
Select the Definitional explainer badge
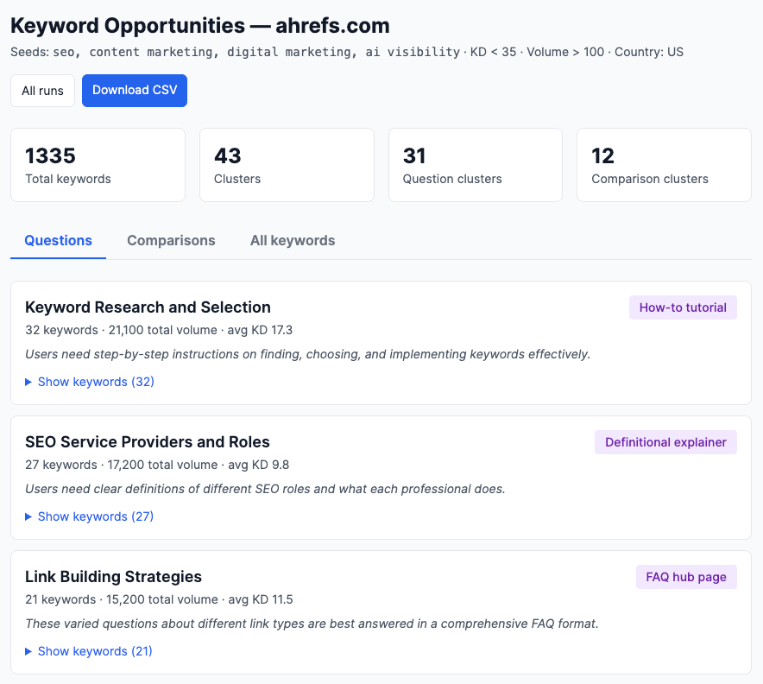pos(665,441)
